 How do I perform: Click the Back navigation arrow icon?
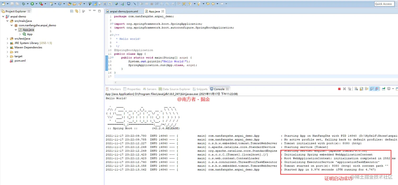click(213, 4)
